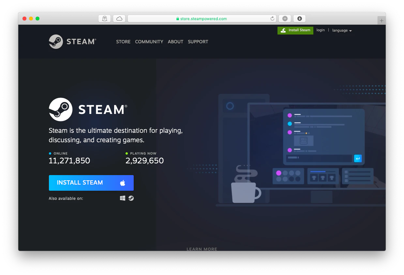
Task: Click LEARN MORE at page bottom
Action: click(202, 249)
